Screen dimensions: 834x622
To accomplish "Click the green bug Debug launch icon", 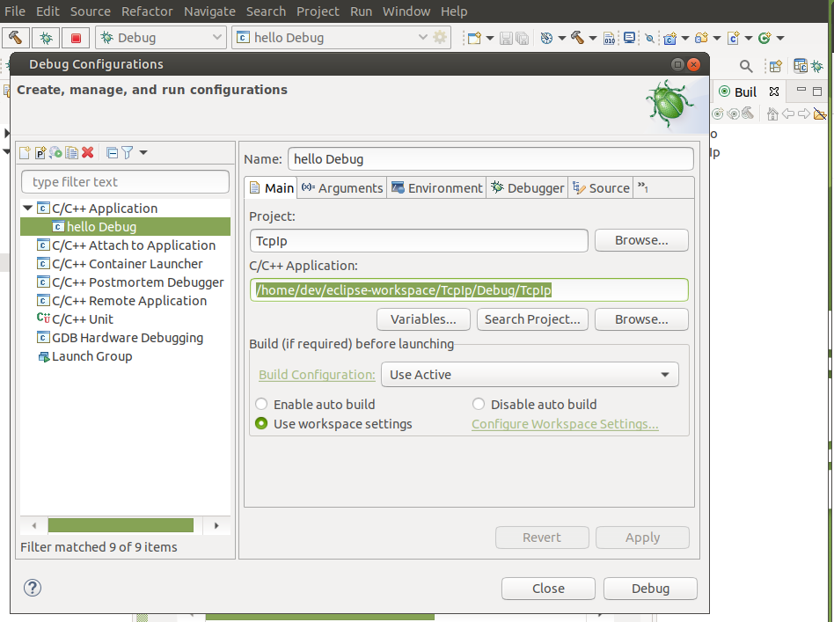I will click(x=46, y=38).
